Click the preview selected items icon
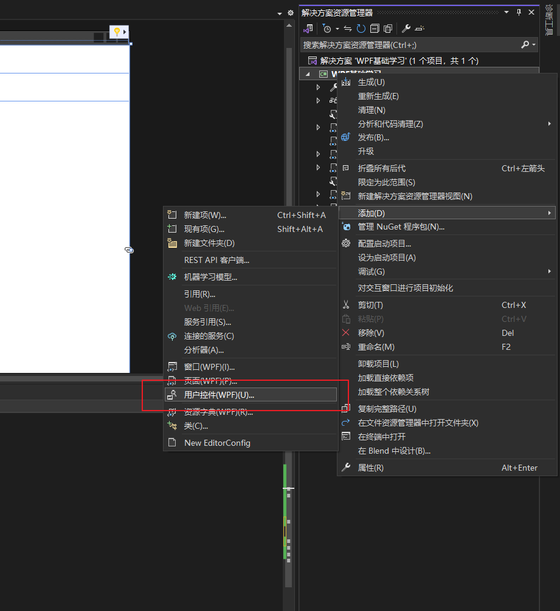This screenshot has height=611, width=560. click(420, 29)
